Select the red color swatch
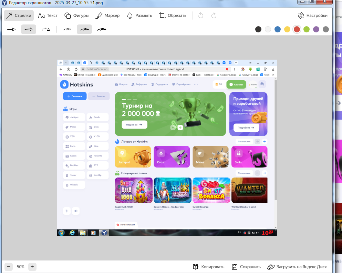 click(x=297, y=29)
